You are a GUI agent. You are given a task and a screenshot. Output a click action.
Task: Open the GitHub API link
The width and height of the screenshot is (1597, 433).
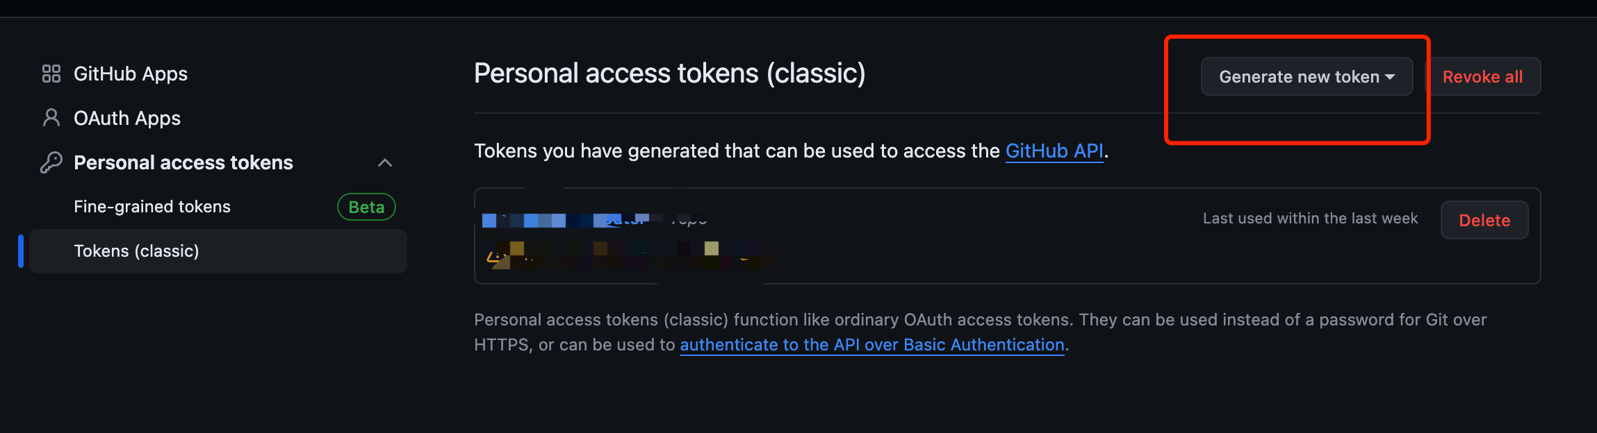pyautogui.click(x=1054, y=151)
